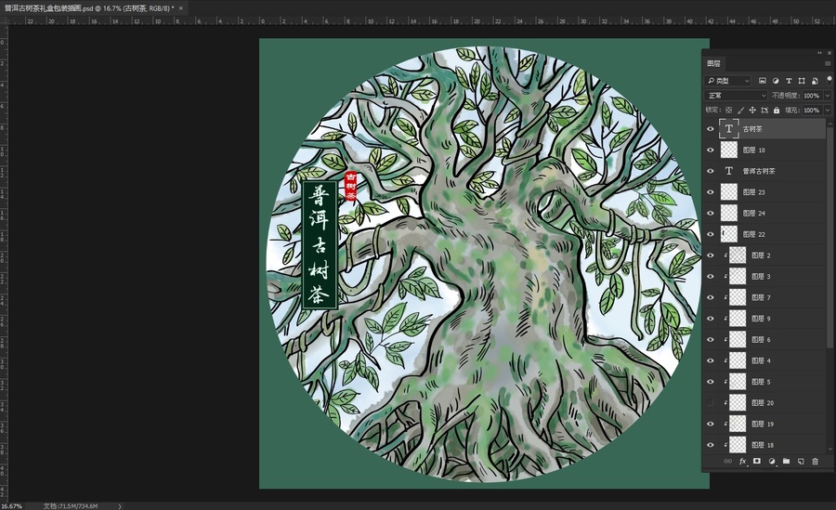The image size is (836, 510).
Task: Select layer 图层 9
Action: (x=772, y=319)
